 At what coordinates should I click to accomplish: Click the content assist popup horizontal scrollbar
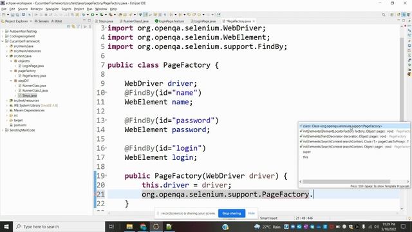pyautogui.click(x=346, y=182)
